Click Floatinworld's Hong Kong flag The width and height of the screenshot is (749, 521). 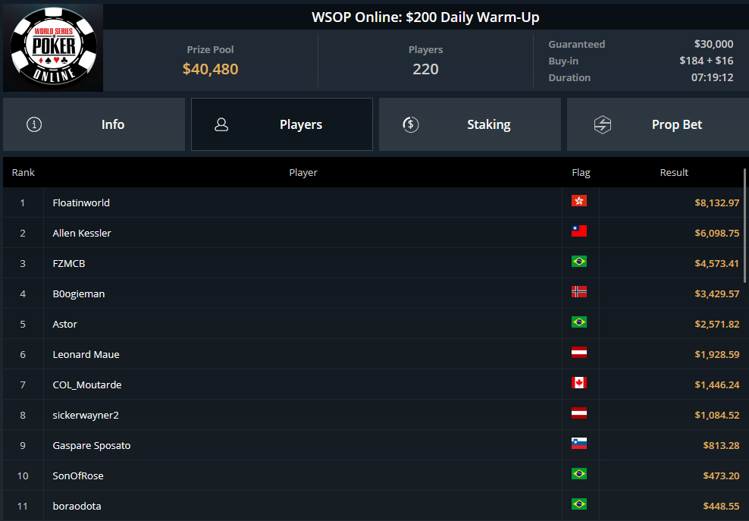[x=579, y=201]
